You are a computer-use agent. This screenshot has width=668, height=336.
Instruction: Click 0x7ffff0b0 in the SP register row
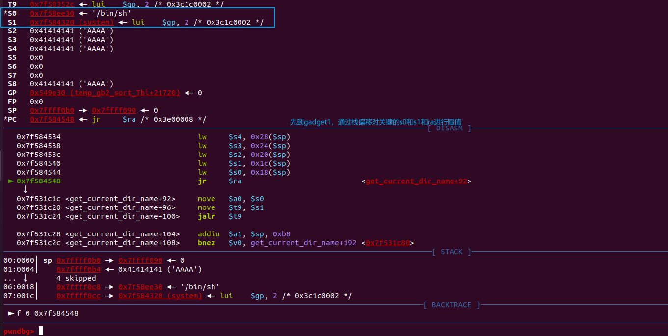(x=52, y=110)
